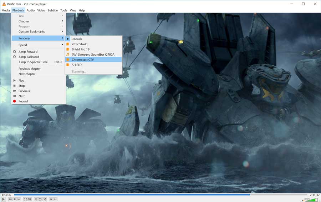
Task: Click previous chapter button in bottom toolbar
Action: [x=51, y=199]
